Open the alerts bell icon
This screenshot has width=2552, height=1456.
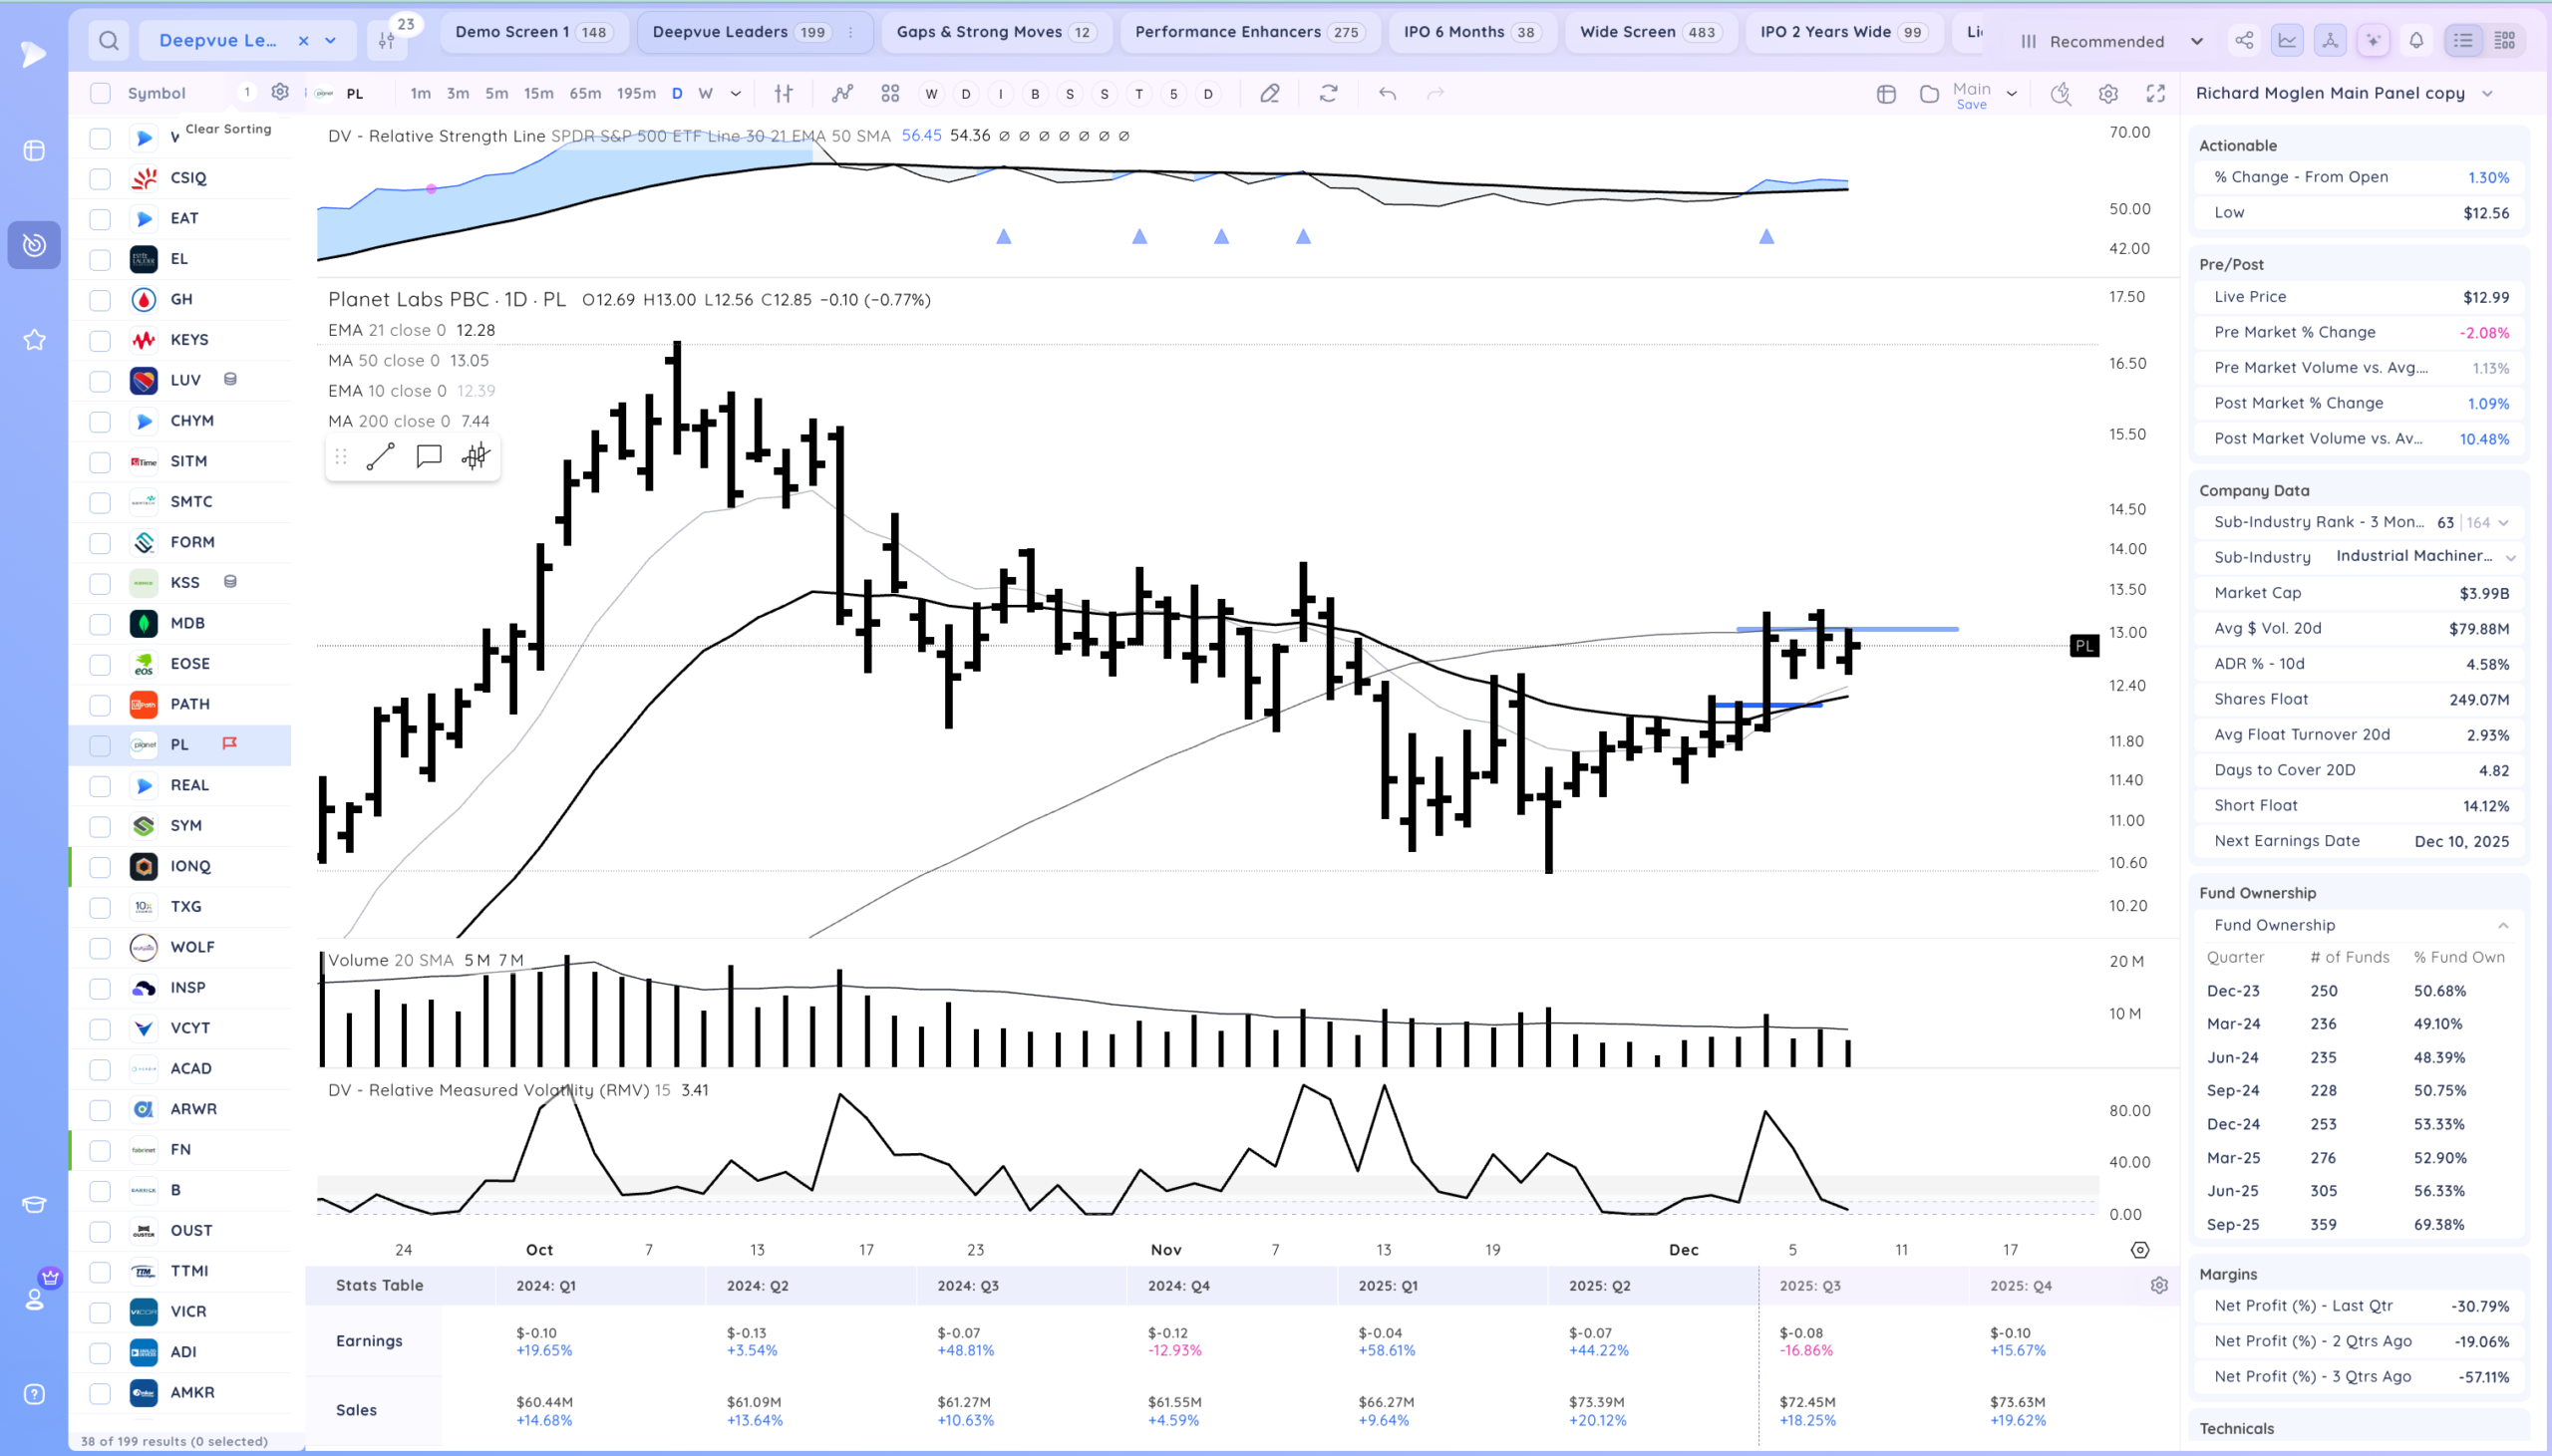point(2416,40)
